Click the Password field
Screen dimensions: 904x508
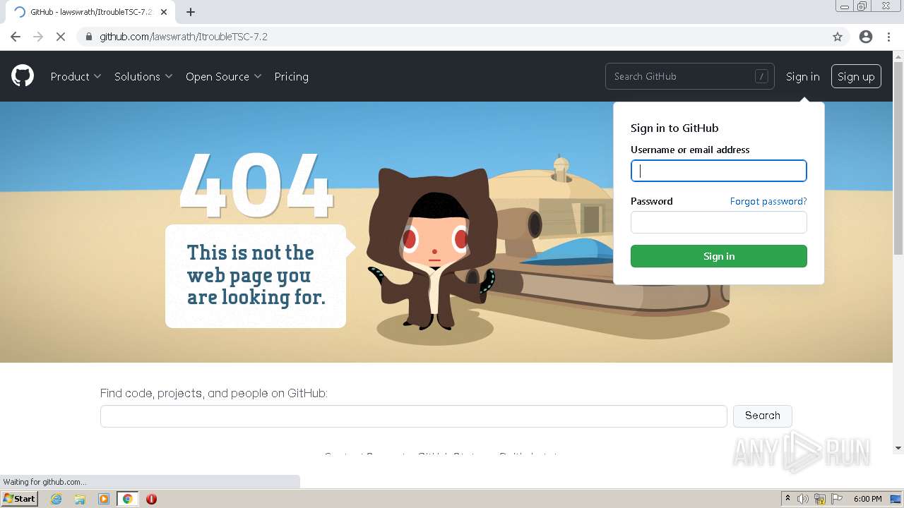coord(718,222)
